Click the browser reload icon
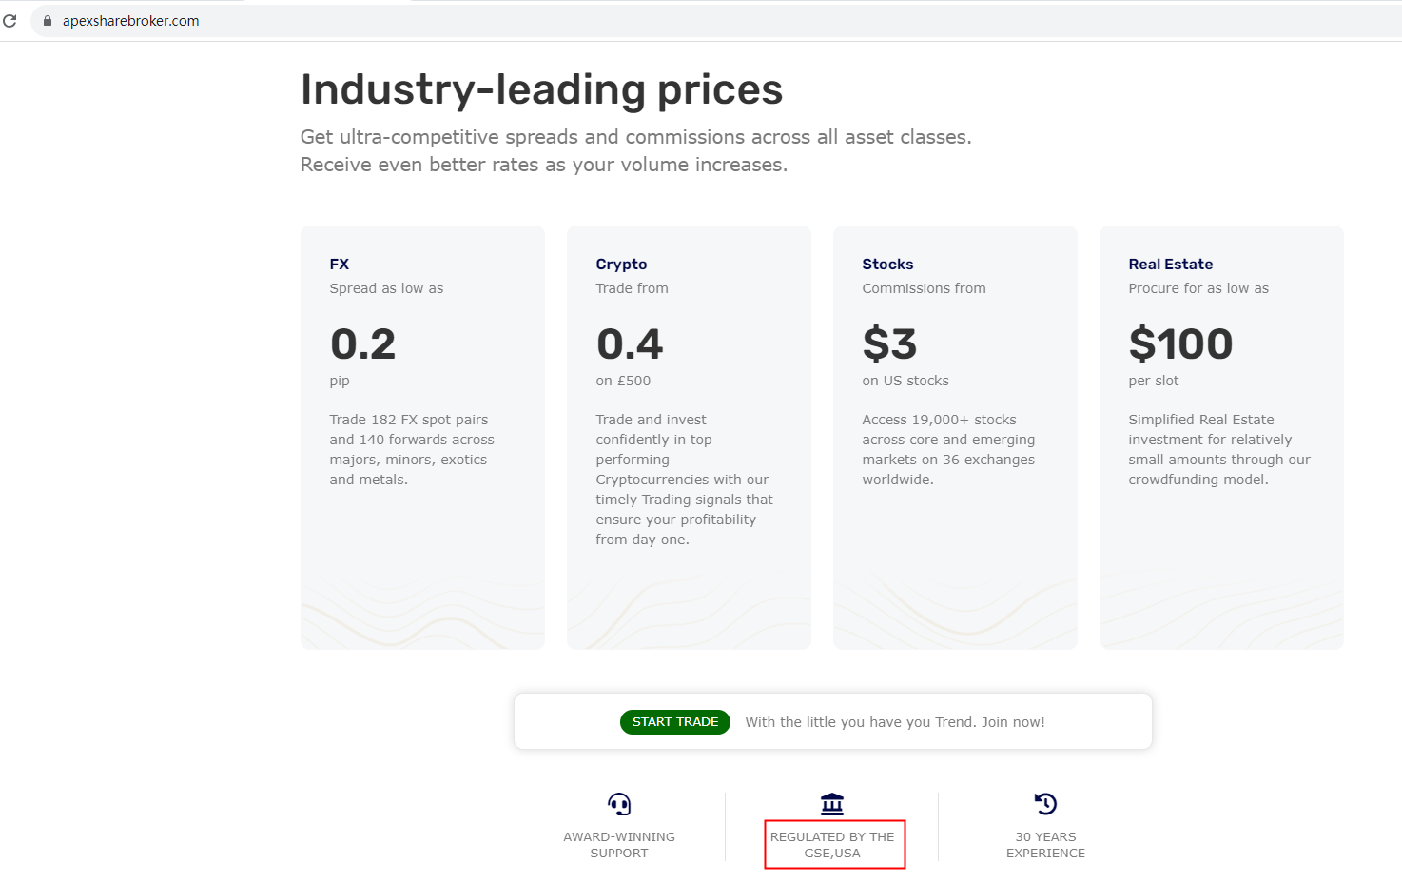Image resolution: width=1402 pixels, height=883 pixels. pyautogui.click(x=10, y=20)
